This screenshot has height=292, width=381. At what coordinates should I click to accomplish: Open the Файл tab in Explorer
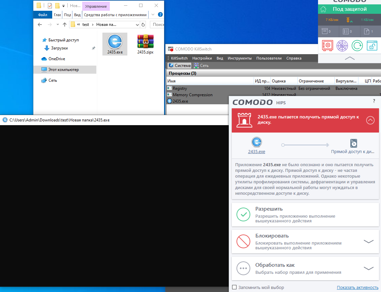click(x=42, y=15)
